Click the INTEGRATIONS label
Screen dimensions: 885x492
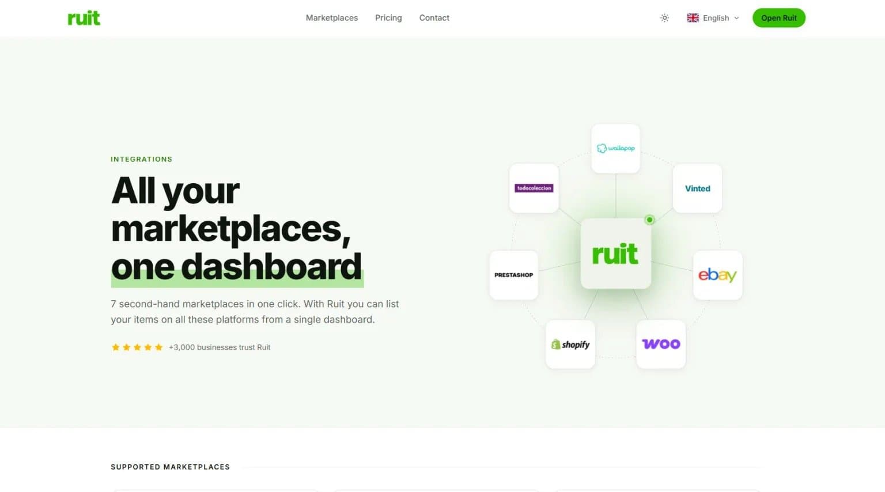(141, 160)
